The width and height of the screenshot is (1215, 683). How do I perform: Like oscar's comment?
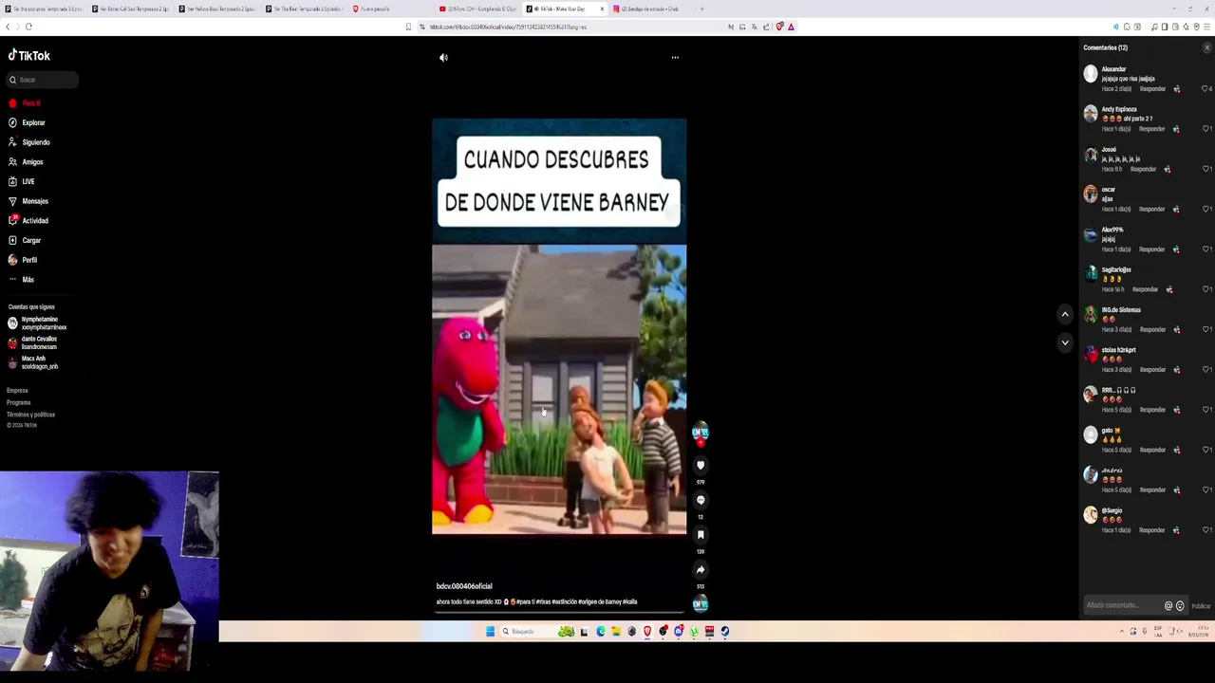pos(1206,209)
